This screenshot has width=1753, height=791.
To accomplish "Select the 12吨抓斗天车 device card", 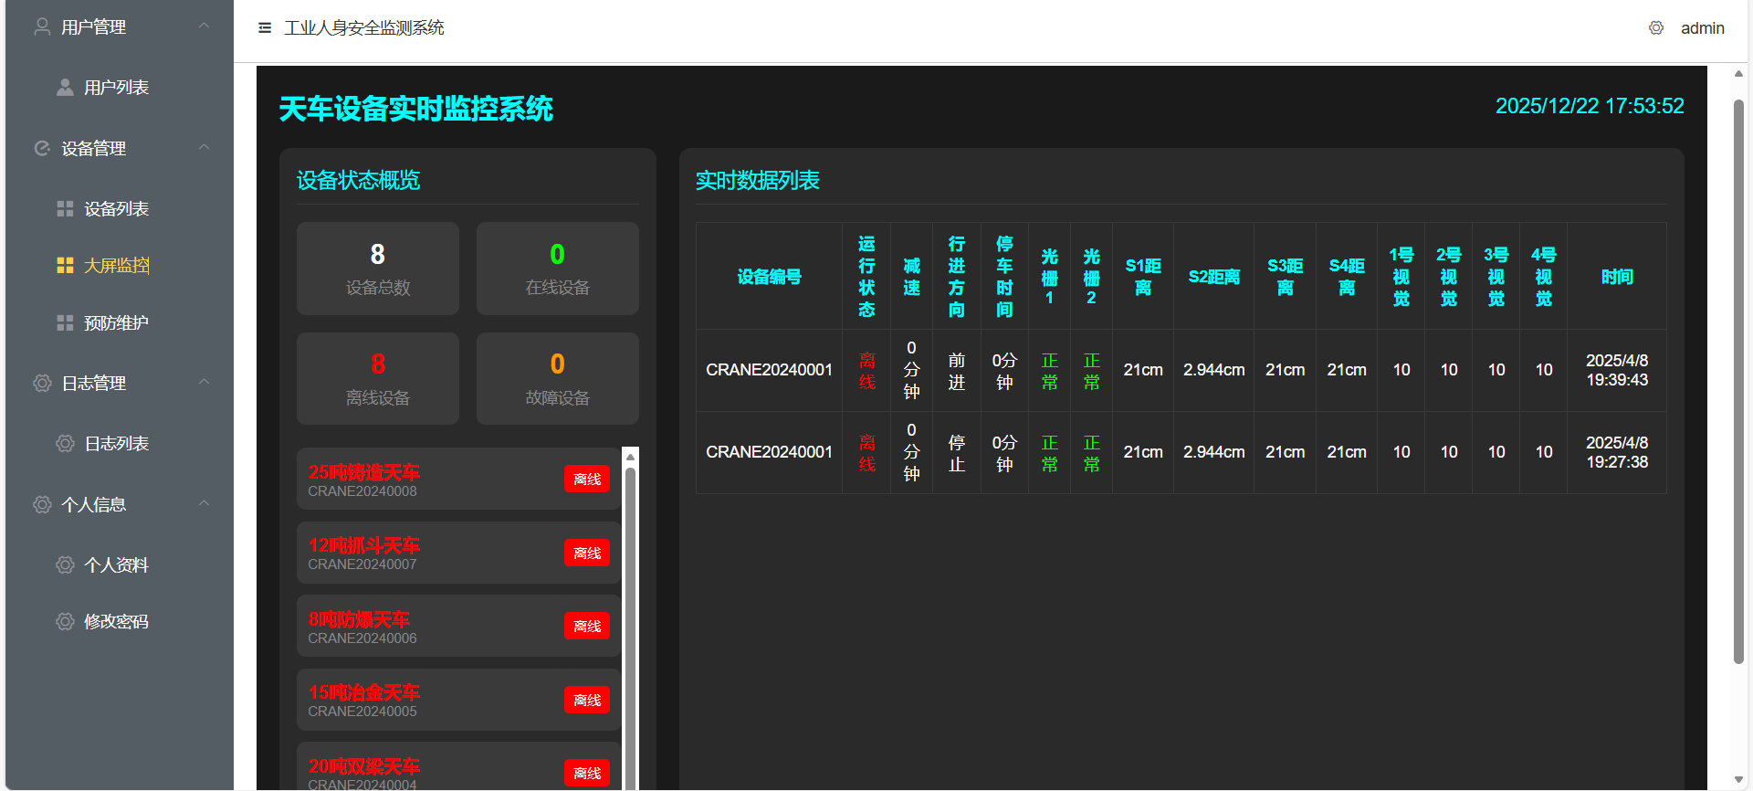I will click(x=459, y=553).
